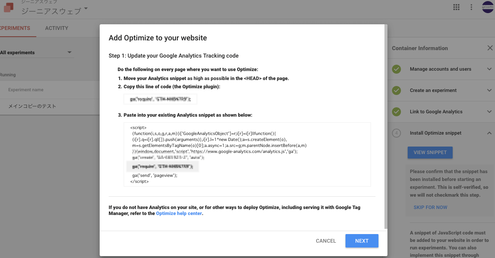Open the All experiments filter dropdown

(x=36, y=53)
